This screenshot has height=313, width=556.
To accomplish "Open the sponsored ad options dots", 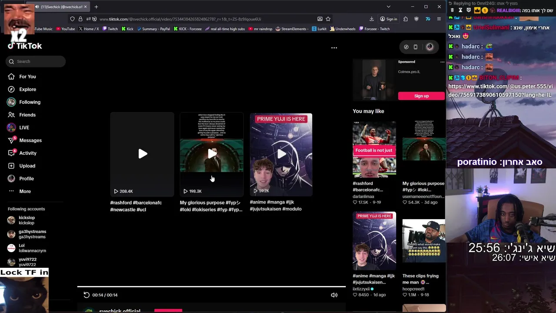I will point(442,62).
